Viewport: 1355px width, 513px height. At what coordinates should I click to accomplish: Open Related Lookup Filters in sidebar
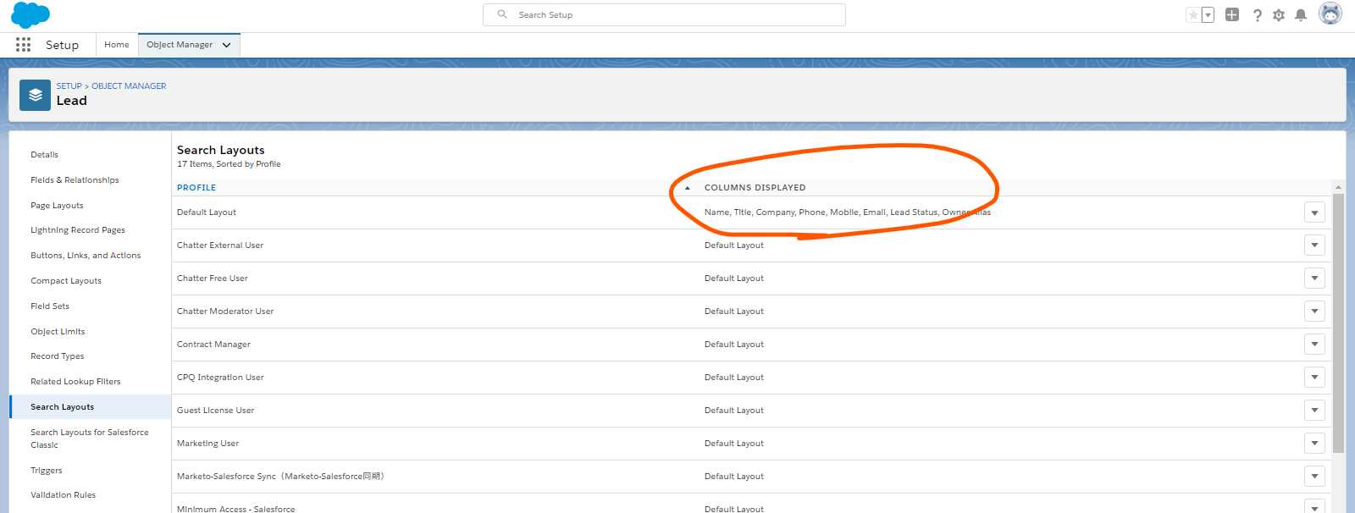click(75, 382)
